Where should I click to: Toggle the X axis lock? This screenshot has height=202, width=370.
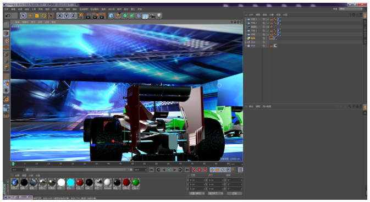tap(60, 16)
